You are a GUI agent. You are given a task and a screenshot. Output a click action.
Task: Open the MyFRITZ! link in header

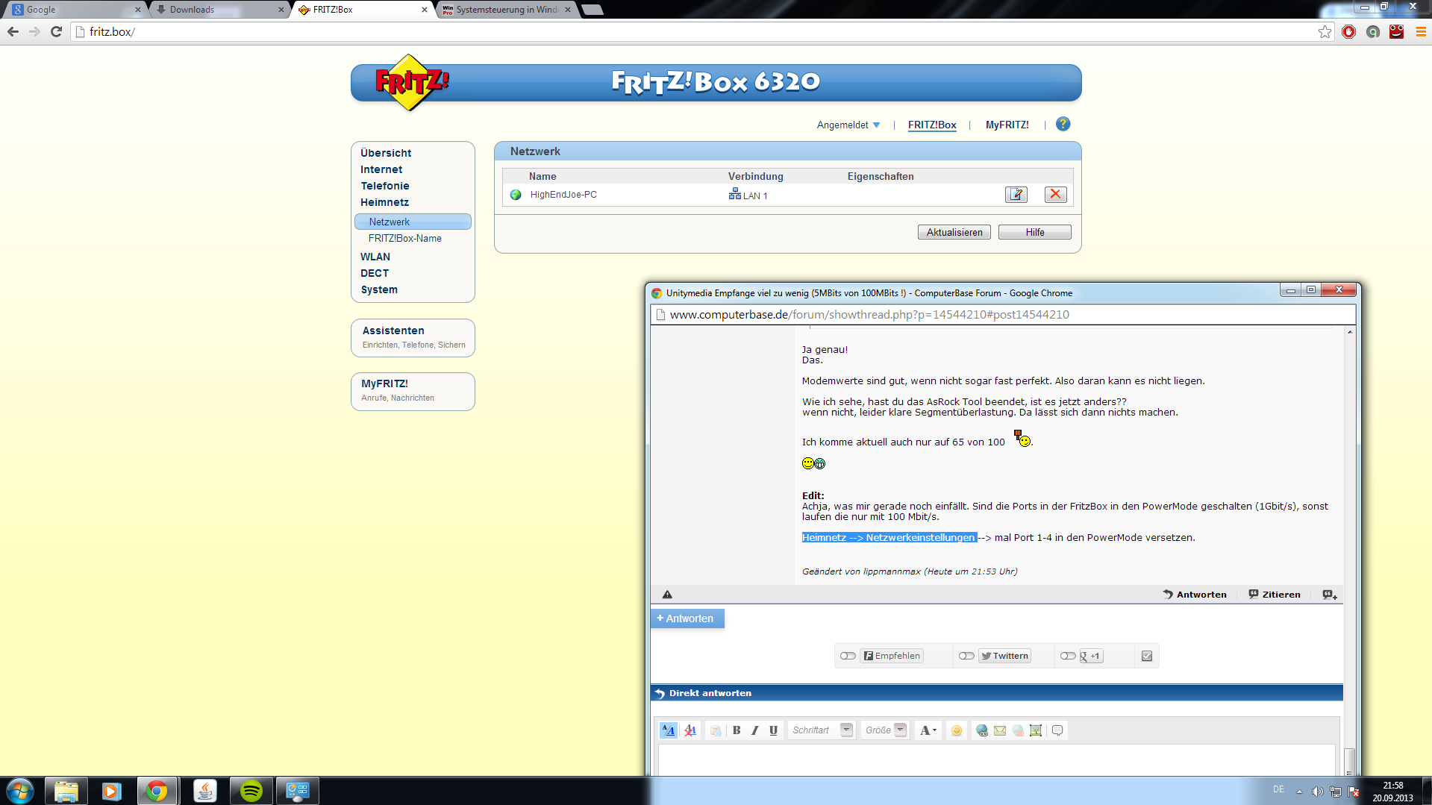(1007, 125)
